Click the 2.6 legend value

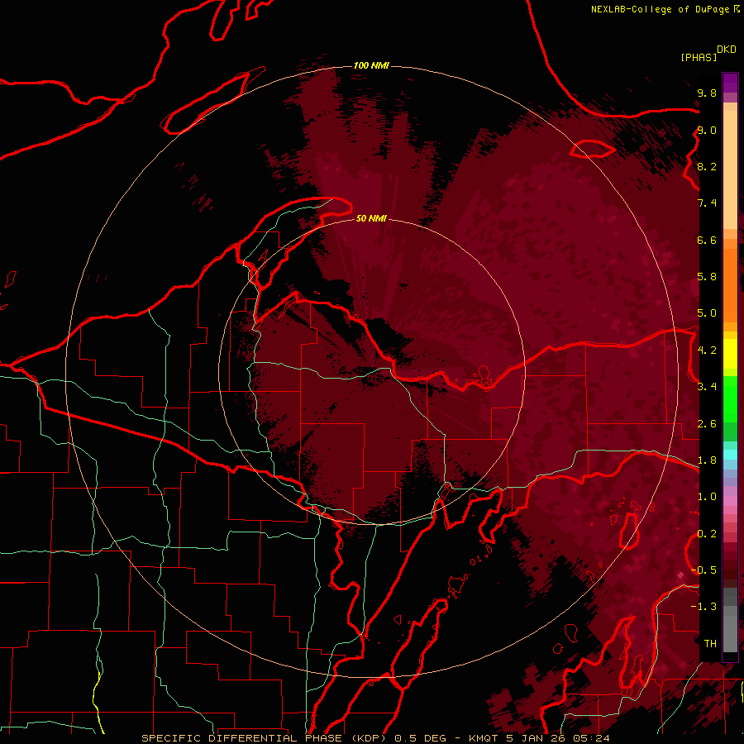tap(707, 424)
